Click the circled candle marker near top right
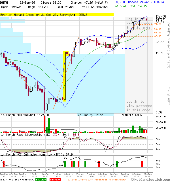170x181 pixels. tap(144, 17)
